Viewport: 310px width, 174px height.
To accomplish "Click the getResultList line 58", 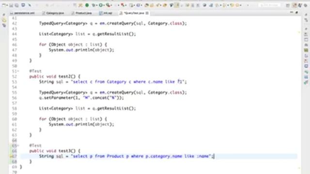I will pos(87,108).
